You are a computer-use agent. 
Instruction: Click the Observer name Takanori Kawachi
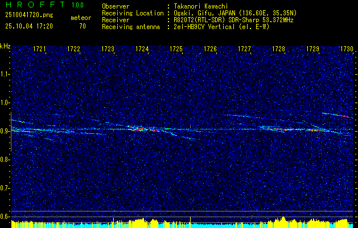(201, 6)
